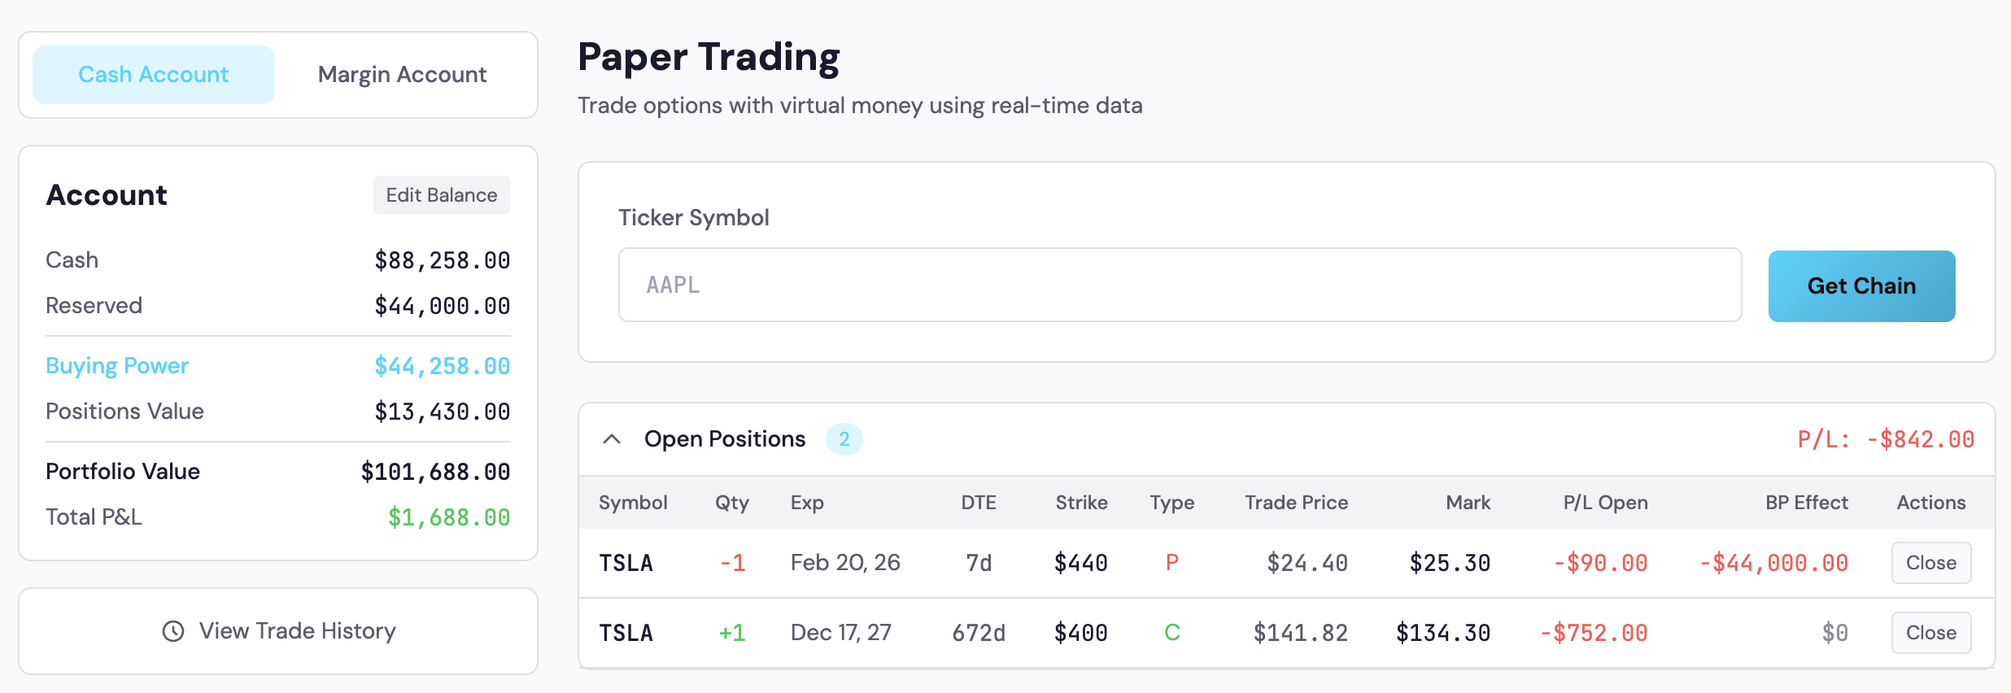Click the Symbol column header

point(633,502)
